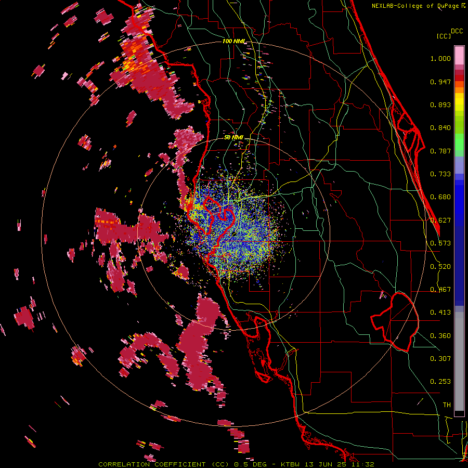Click the 50 NMI range ring label
Image resolution: width=468 pixels, height=468 pixels.
coord(233,138)
